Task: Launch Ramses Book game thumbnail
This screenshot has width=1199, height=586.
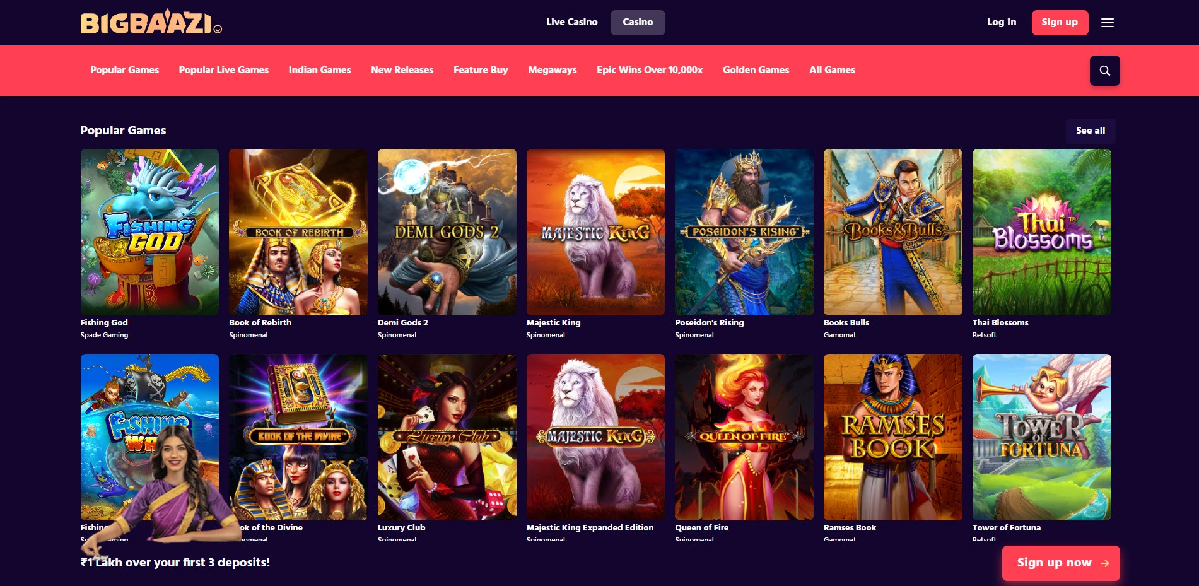Action: click(x=893, y=437)
